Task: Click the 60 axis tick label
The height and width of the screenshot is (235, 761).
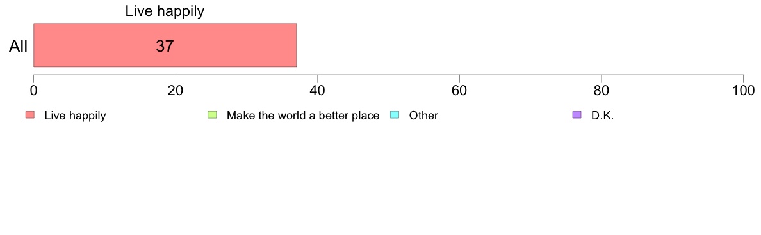Action: click(459, 91)
